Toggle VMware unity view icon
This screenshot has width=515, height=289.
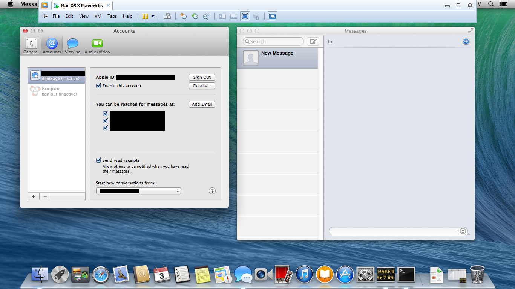(x=256, y=16)
